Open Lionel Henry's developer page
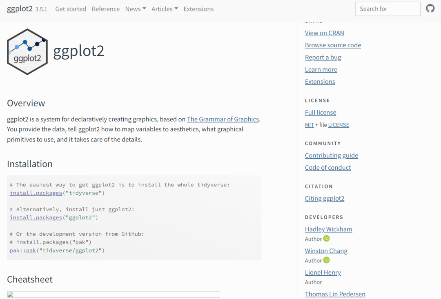The width and height of the screenshot is (441, 299). coord(323,272)
